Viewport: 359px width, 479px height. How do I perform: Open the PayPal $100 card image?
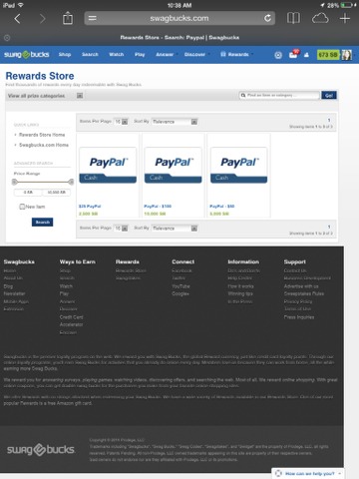(x=173, y=166)
